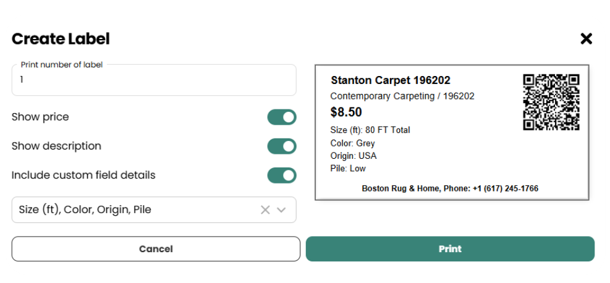Screen dimensions: 610x283
Task: Focus the Print number of label field
Action: [154, 80]
